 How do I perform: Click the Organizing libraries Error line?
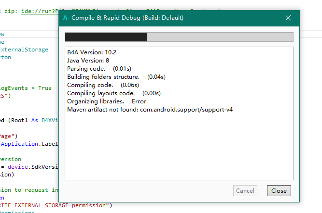107,101
